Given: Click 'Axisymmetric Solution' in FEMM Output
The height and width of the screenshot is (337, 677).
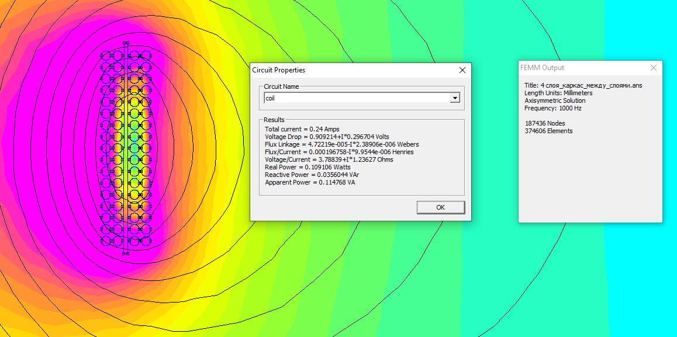Looking at the screenshot, I should pos(555,100).
